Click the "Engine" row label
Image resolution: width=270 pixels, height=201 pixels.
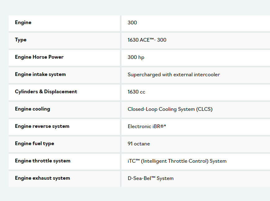(23, 23)
